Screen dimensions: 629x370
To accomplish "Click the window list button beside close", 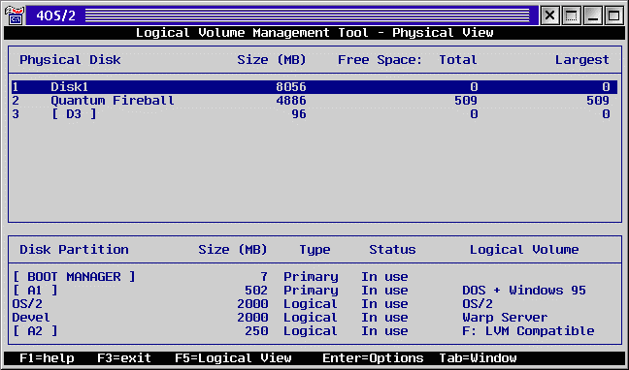I will click(571, 15).
